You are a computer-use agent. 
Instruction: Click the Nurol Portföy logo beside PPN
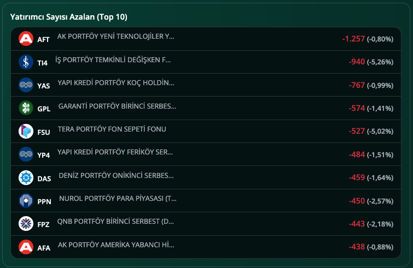click(26, 201)
